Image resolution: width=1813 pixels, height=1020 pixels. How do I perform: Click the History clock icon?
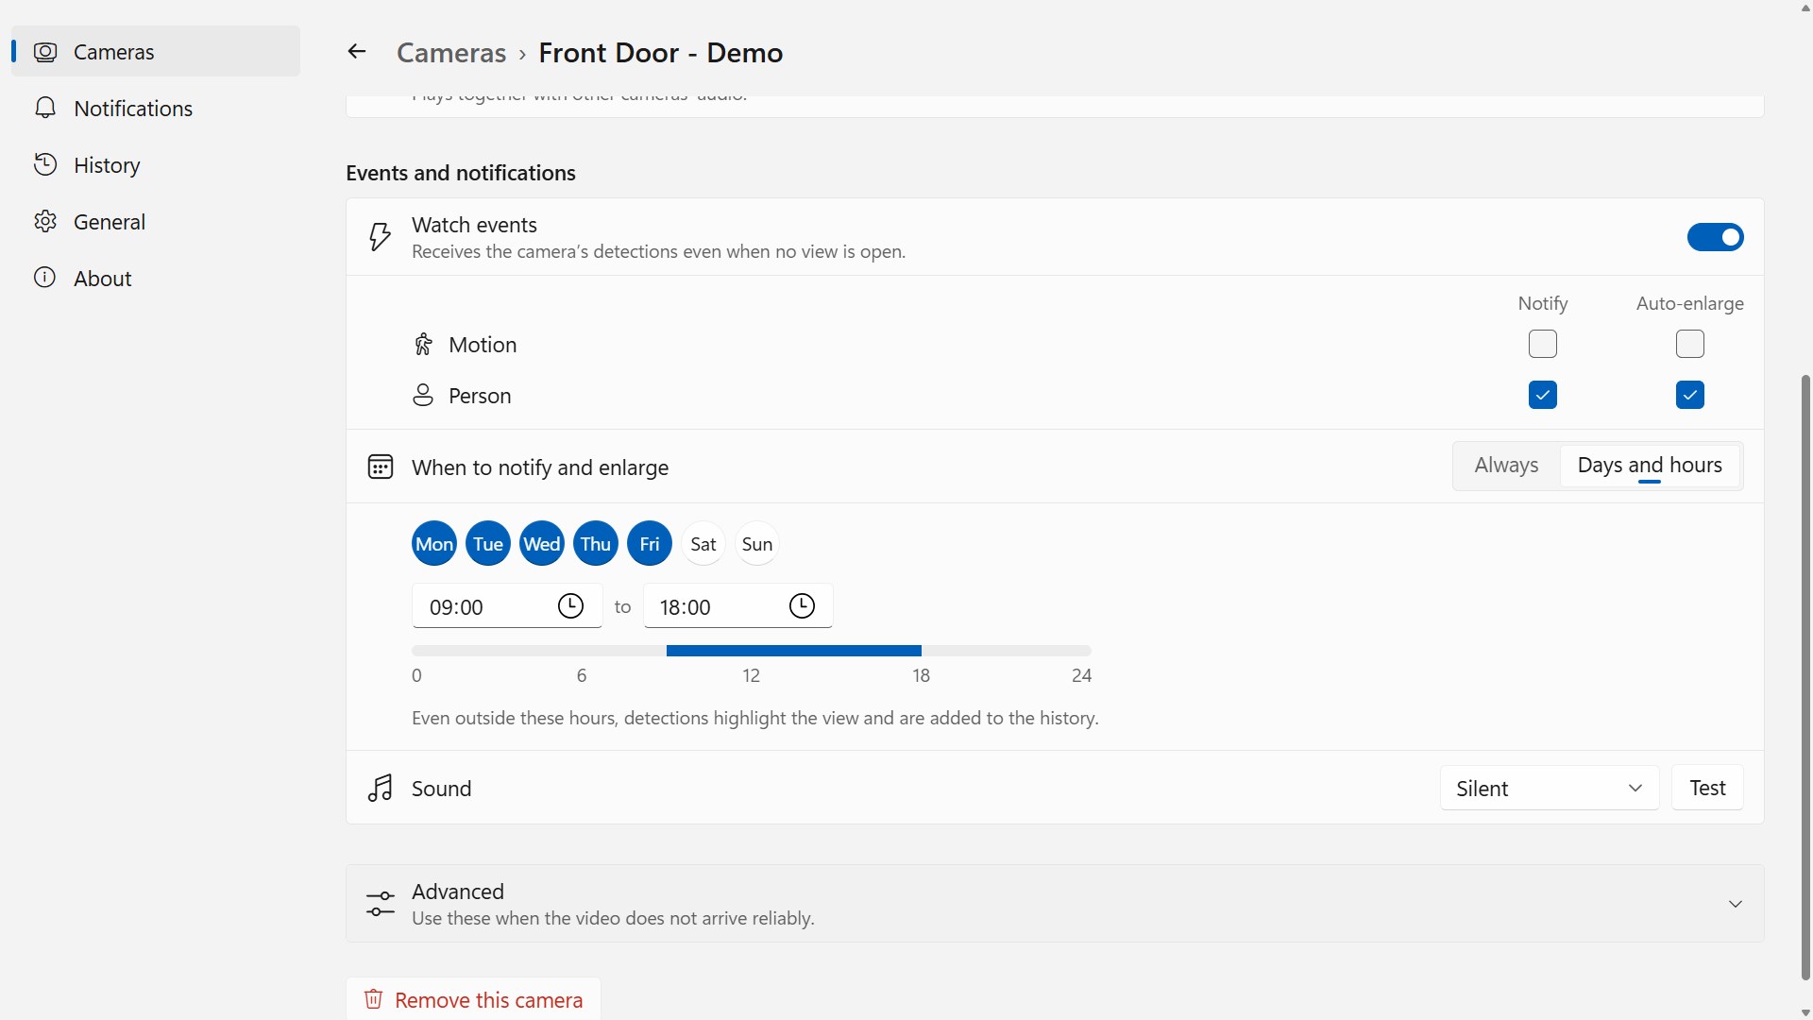pyautogui.click(x=45, y=165)
